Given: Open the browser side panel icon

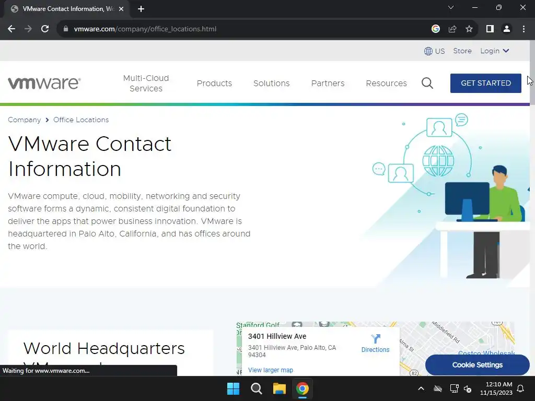Looking at the screenshot, I should click(x=490, y=29).
